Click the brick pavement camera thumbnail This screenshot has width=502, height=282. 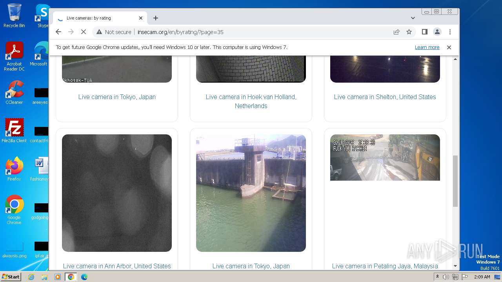[251, 69]
